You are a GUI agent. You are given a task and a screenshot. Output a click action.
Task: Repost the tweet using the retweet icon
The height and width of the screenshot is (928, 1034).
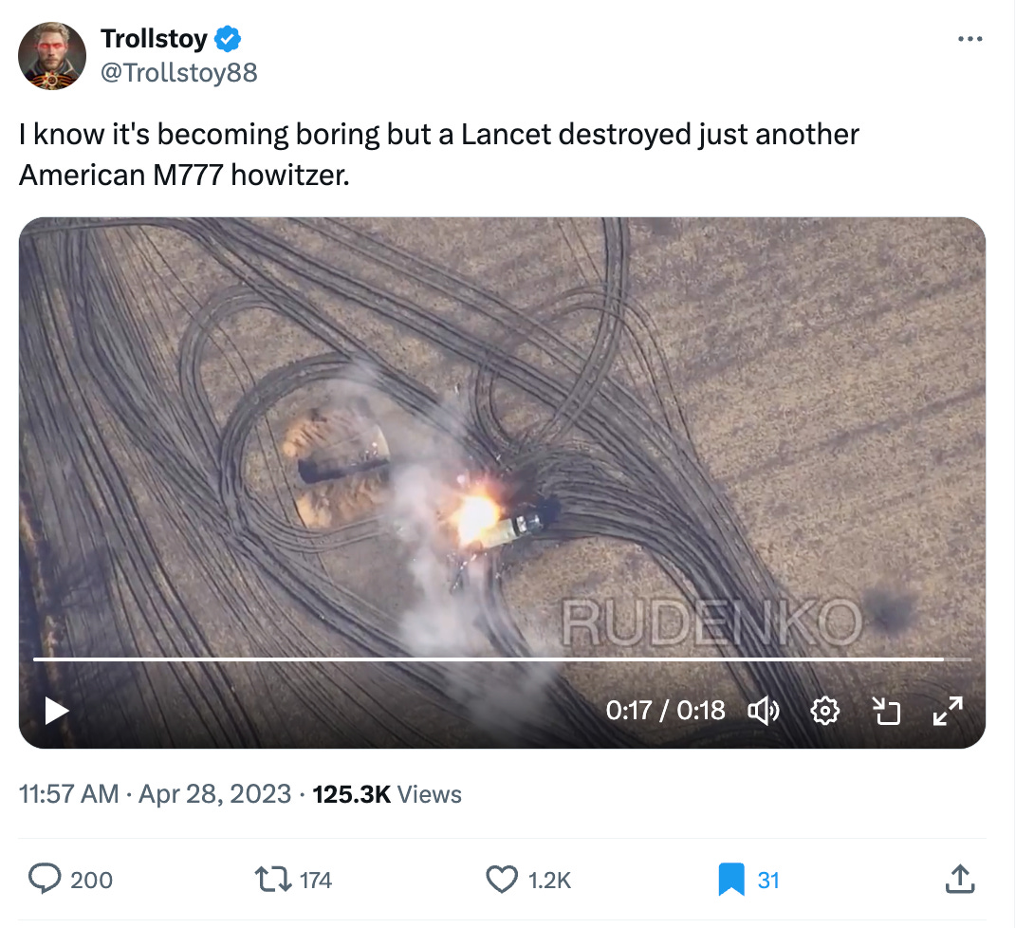click(273, 880)
